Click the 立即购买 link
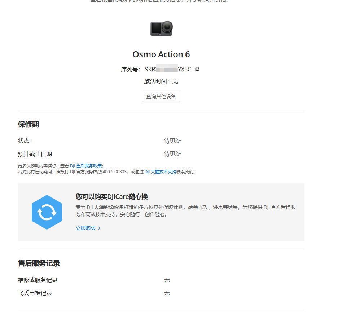The image size is (351, 314). [x=85, y=228]
